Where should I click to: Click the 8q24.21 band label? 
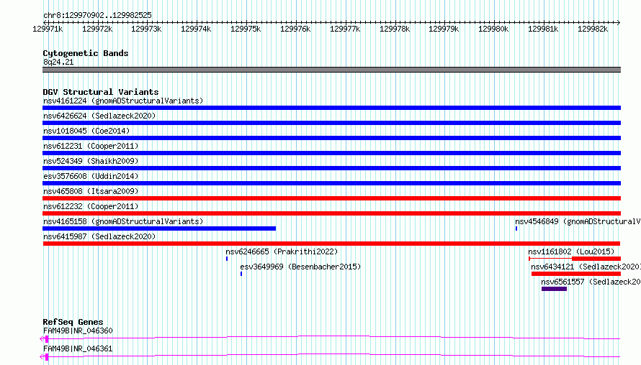click(x=58, y=62)
